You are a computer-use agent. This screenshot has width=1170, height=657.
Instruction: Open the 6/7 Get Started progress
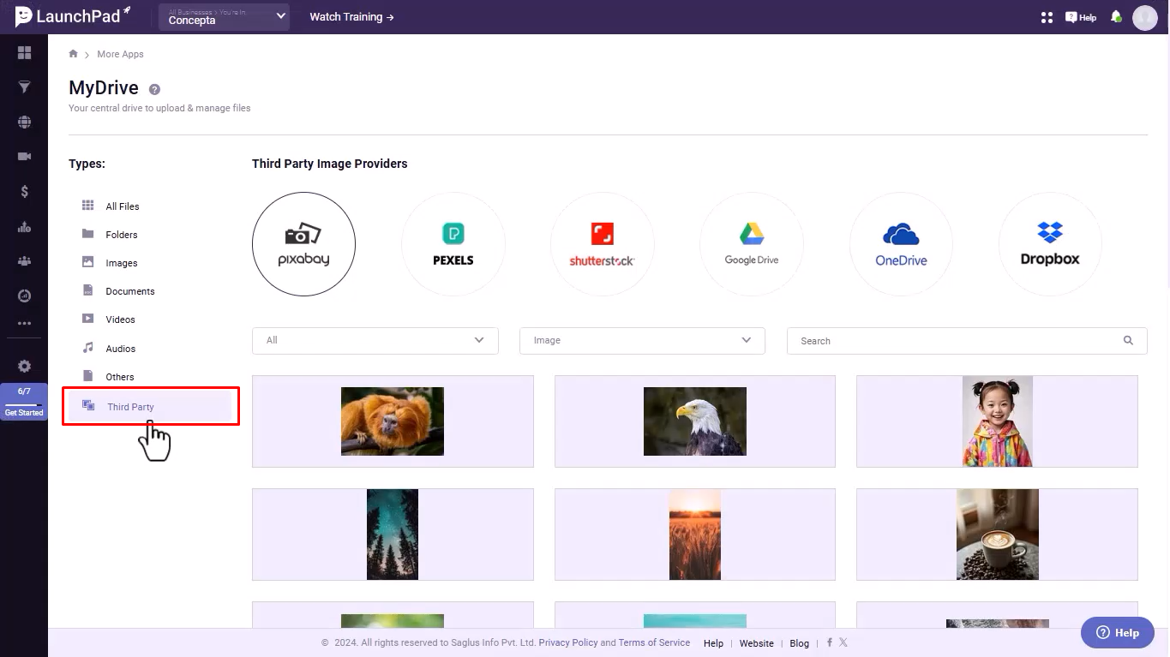click(x=24, y=402)
